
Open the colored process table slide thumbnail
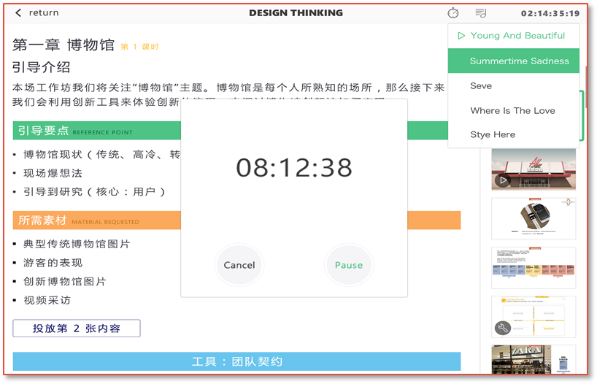click(x=533, y=268)
